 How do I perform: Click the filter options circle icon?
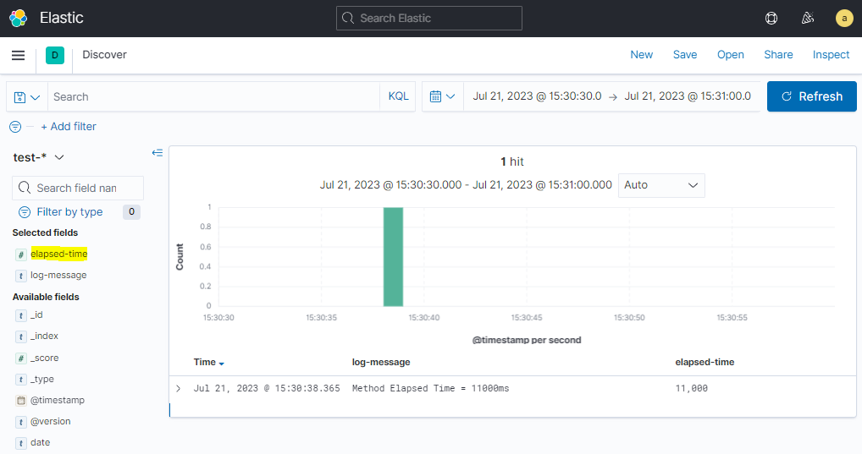point(15,127)
